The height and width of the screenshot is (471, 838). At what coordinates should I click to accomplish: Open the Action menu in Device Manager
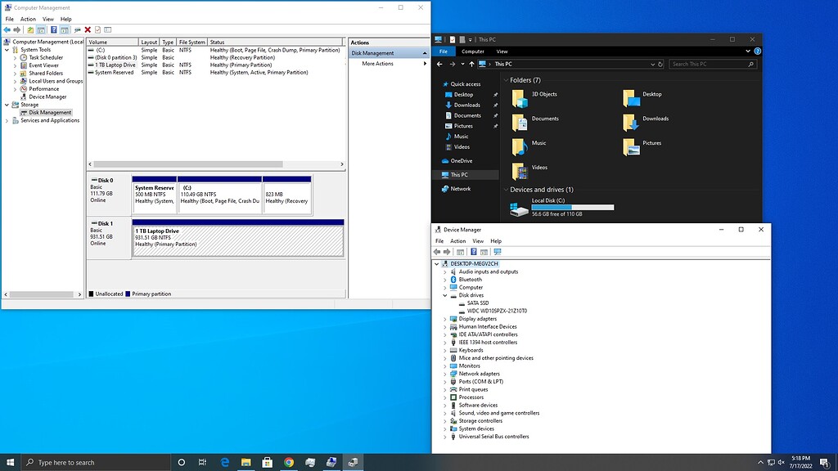457,240
